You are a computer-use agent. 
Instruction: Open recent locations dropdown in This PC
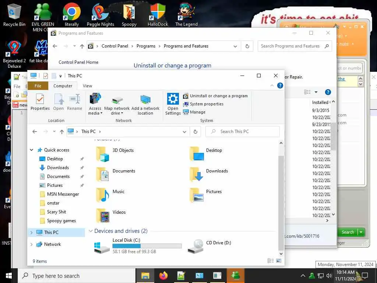(54, 132)
